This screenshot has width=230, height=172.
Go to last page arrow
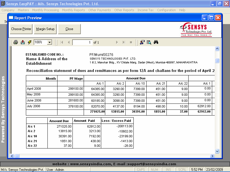(124, 42)
